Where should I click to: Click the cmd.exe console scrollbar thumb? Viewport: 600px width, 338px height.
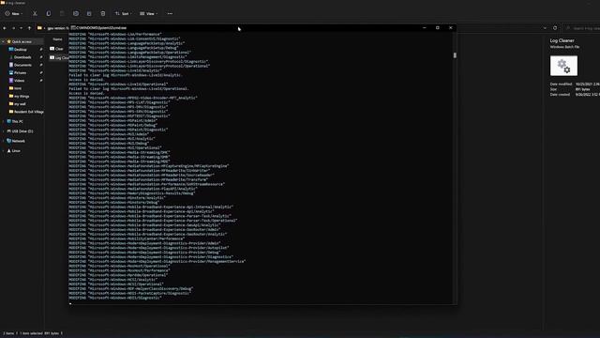coord(455,55)
